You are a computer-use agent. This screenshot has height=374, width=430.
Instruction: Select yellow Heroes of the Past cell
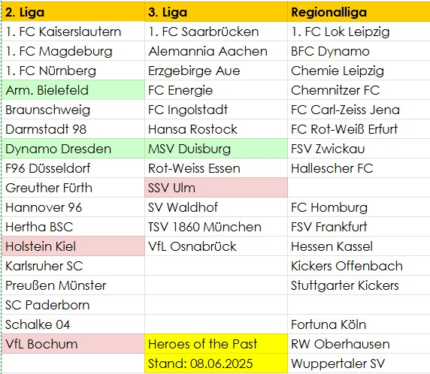[x=216, y=344]
